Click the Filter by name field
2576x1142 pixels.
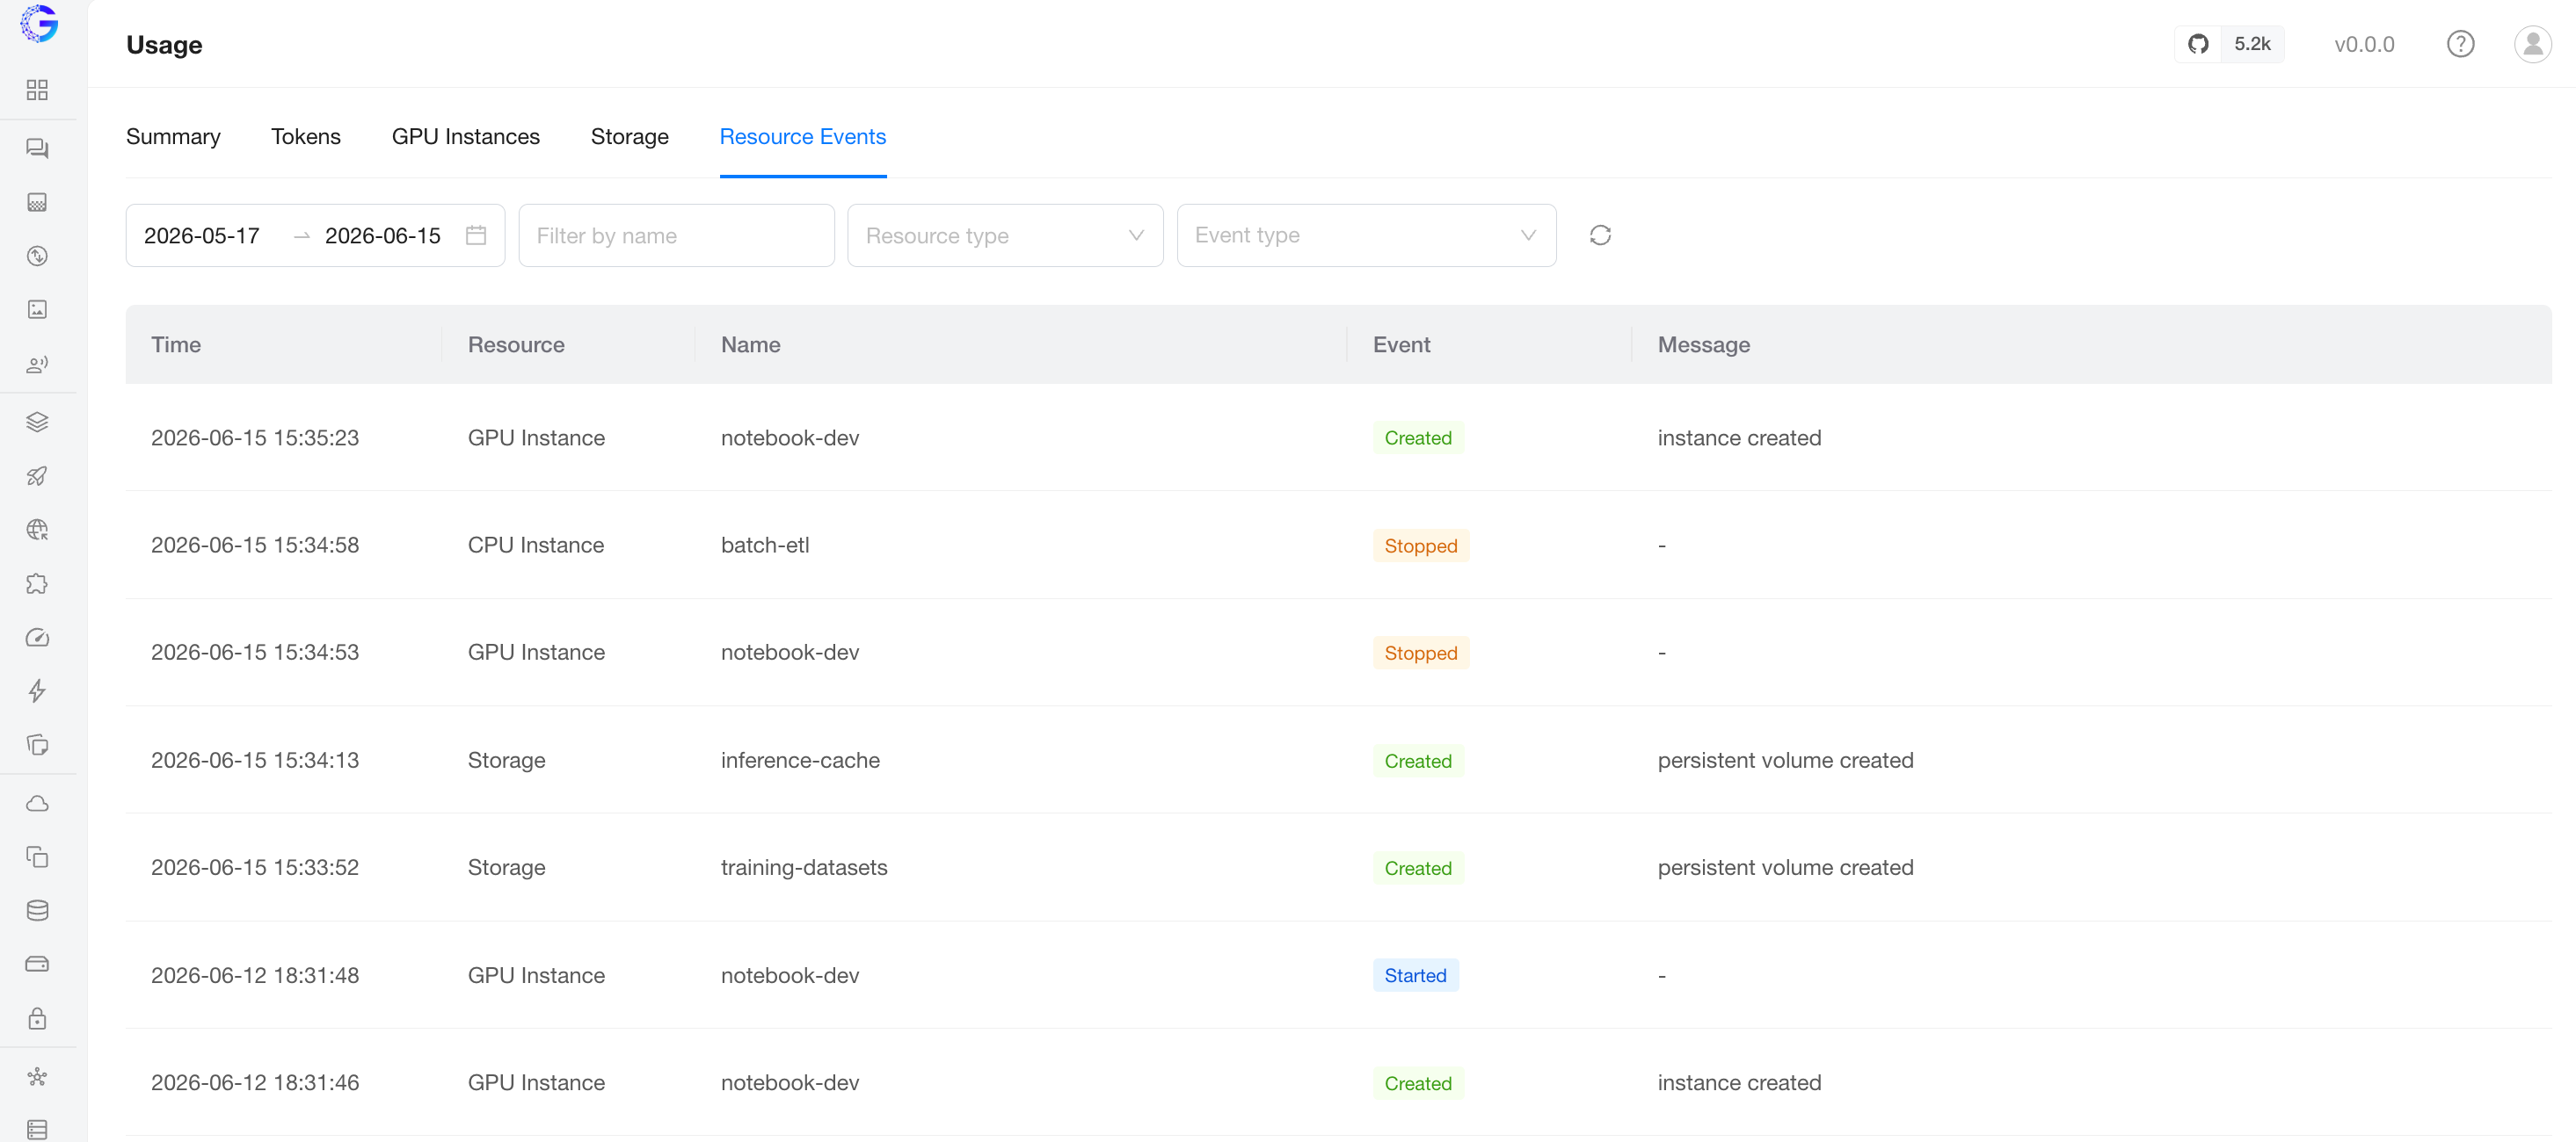676,235
